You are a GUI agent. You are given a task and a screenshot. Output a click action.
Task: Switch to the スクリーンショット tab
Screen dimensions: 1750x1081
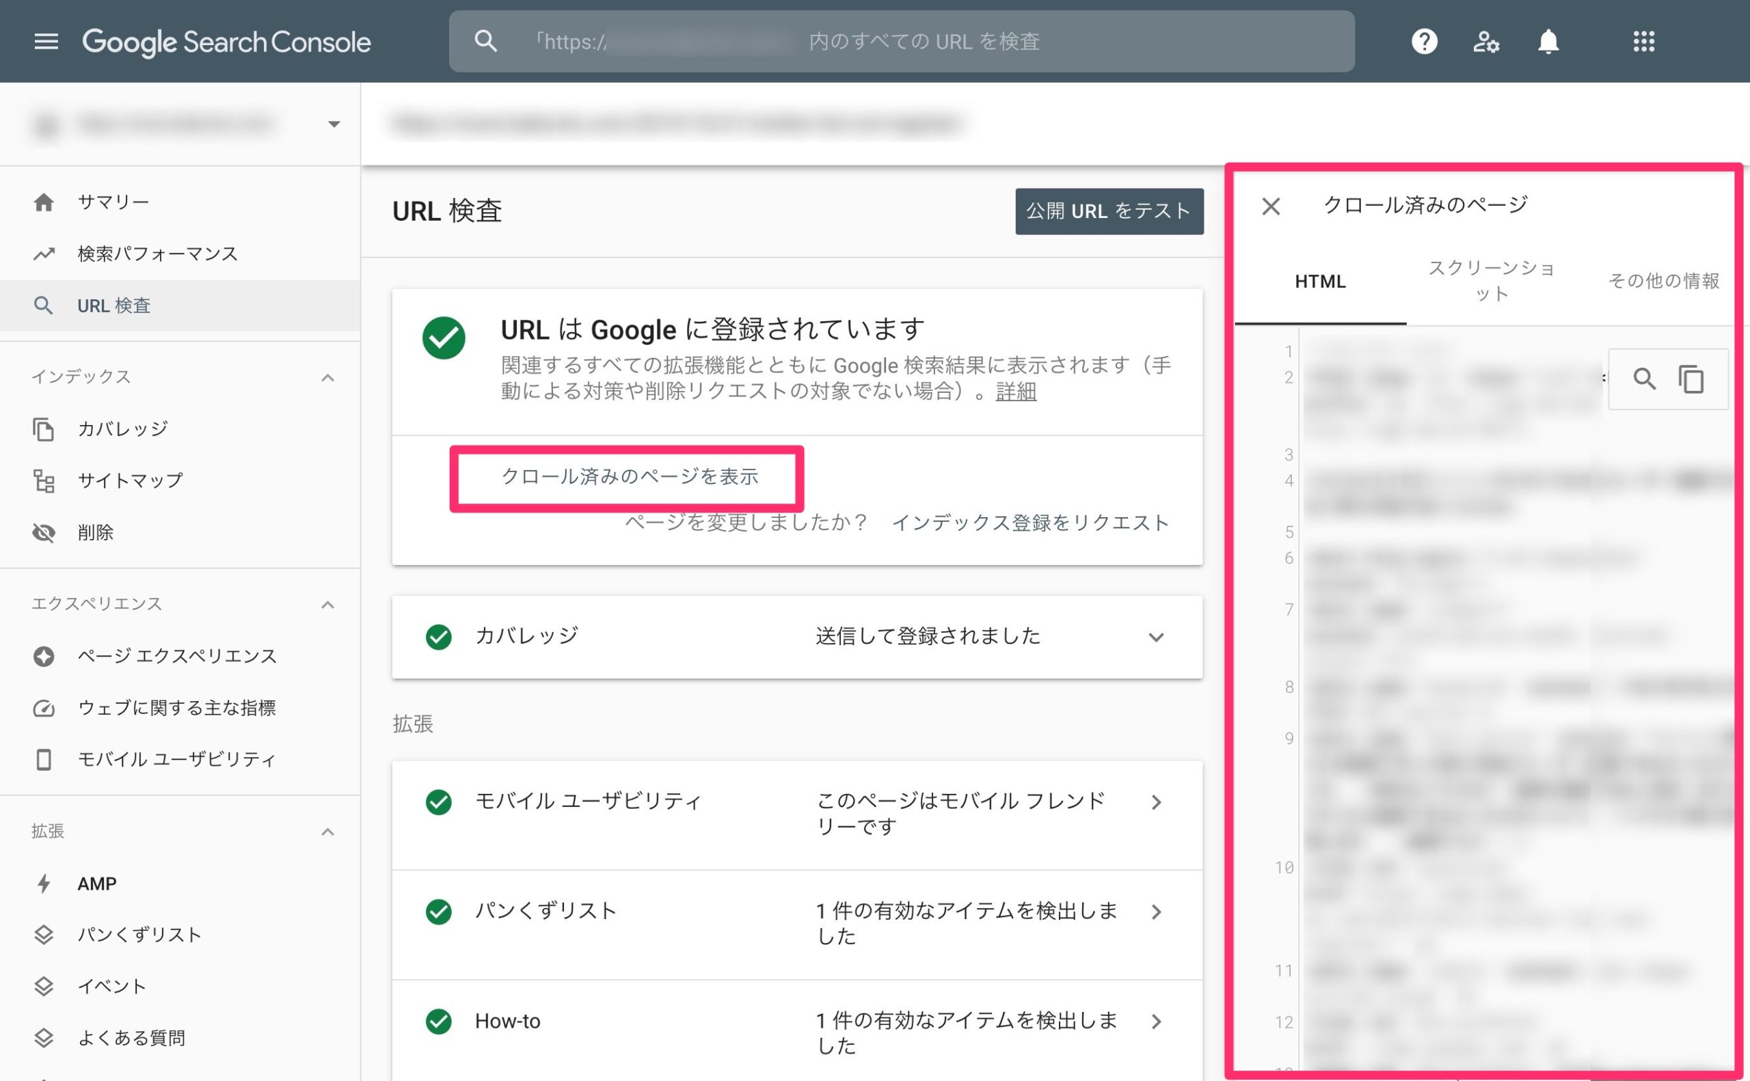coord(1492,282)
